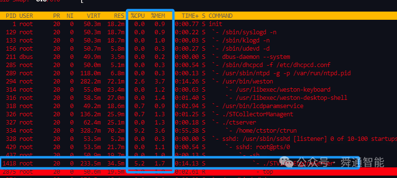
Task: Click the COMMAND column header
Action: pyautogui.click(x=221, y=16)
